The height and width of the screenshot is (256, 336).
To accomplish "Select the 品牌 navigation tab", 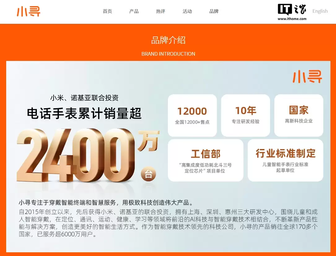I will point(214,11).
